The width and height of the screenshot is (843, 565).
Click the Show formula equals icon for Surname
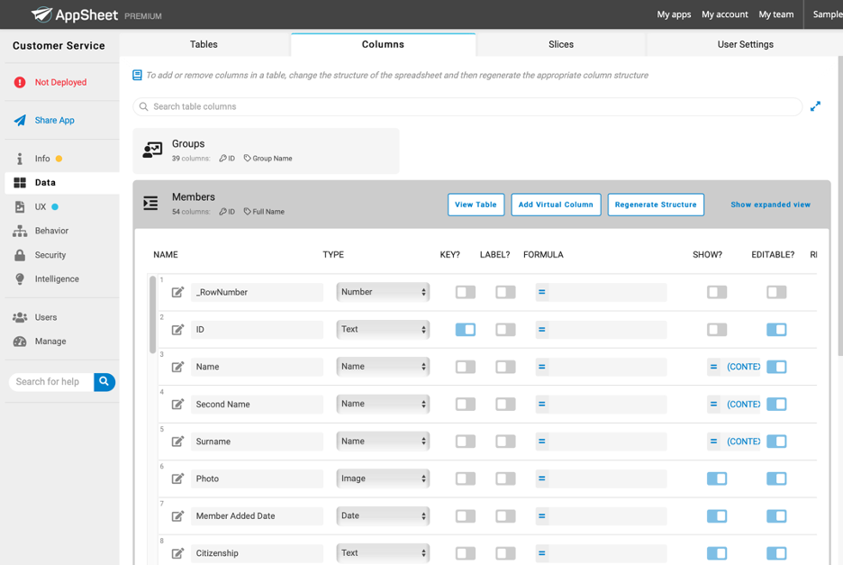(713, 442)
